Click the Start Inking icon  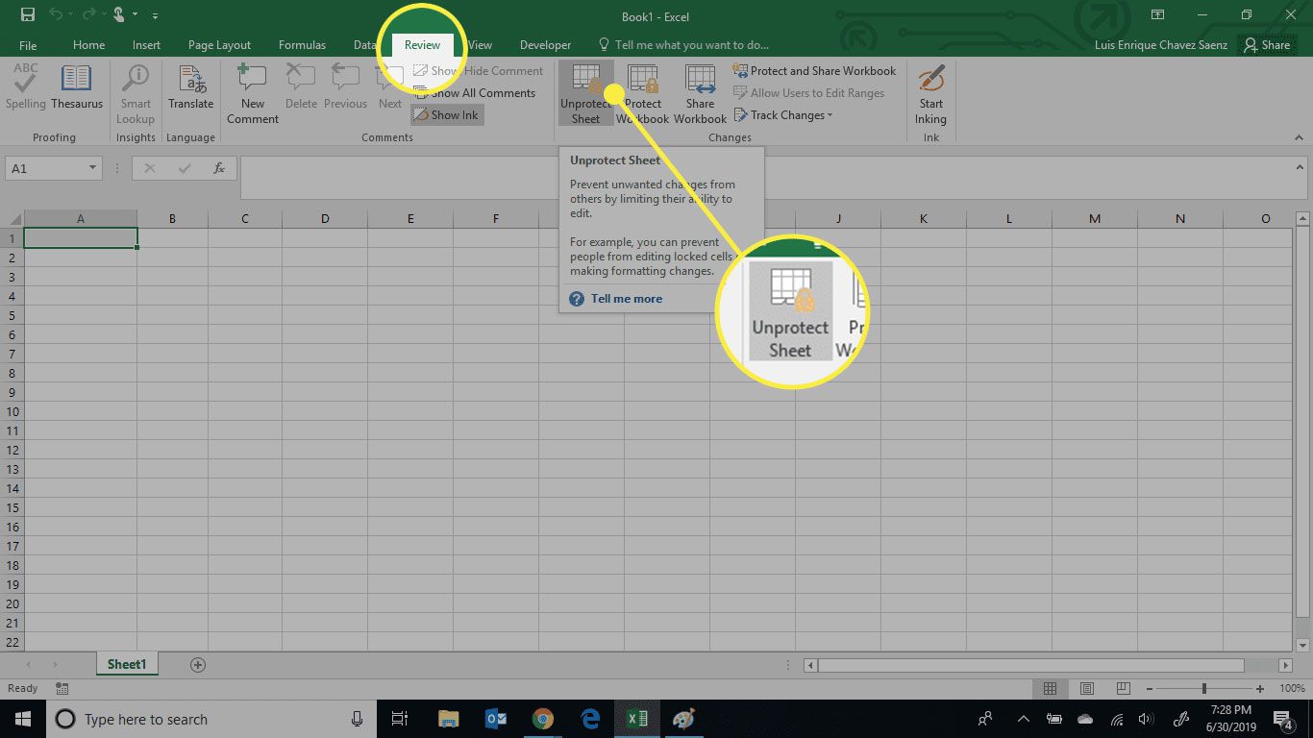929,91
